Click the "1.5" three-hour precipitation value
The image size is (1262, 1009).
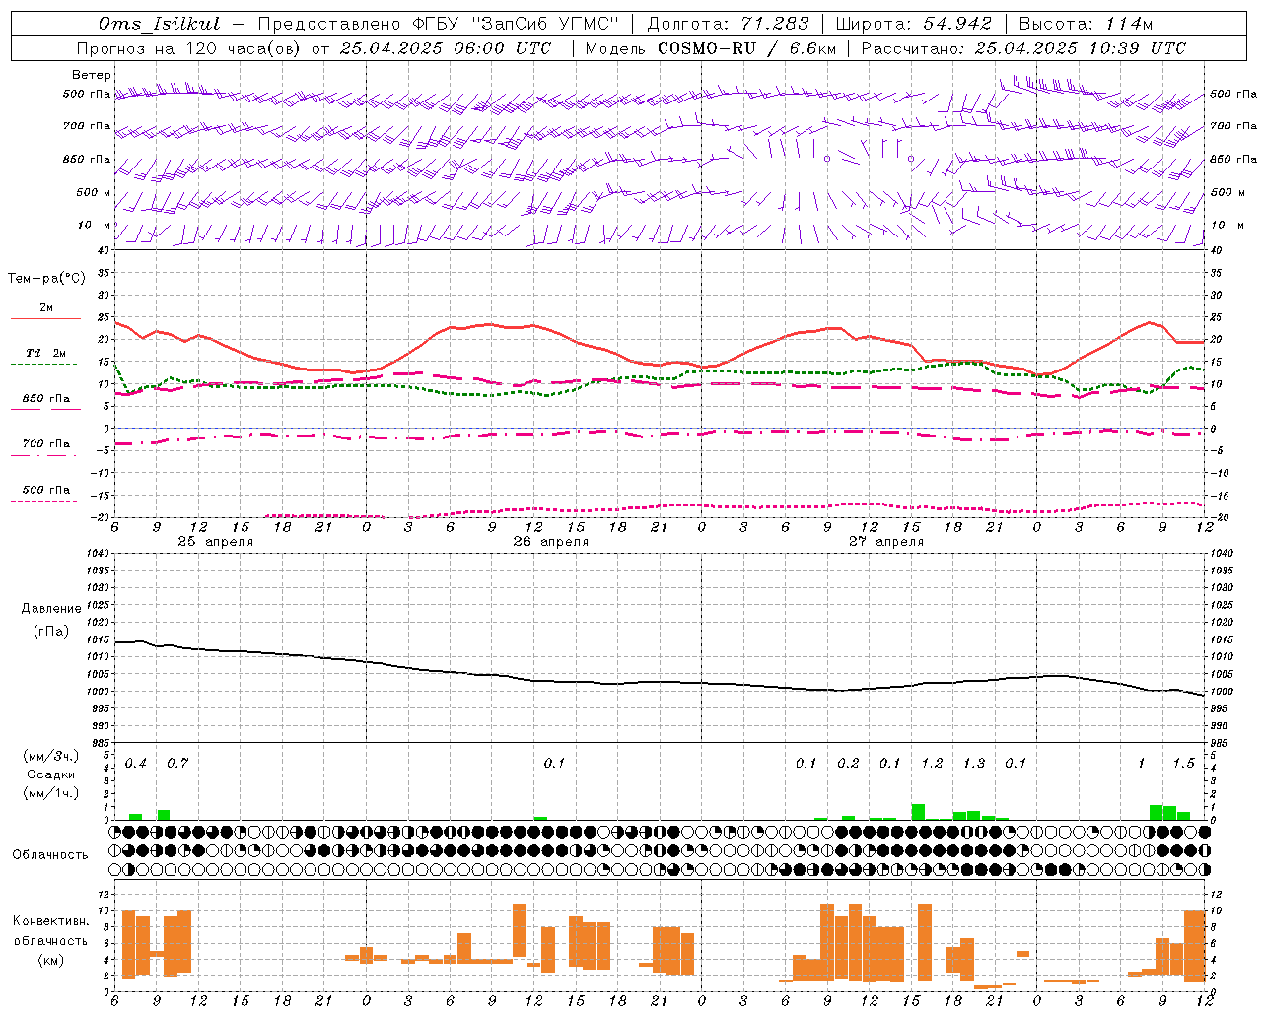coord(1183,764)
